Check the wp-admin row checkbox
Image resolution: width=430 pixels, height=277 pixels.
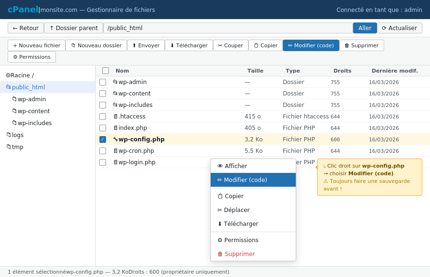(103, 82)
